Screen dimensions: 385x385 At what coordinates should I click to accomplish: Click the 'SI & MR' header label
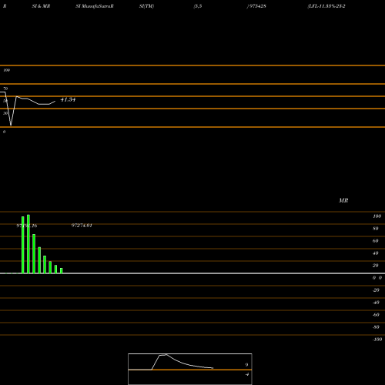coord(41,6)
